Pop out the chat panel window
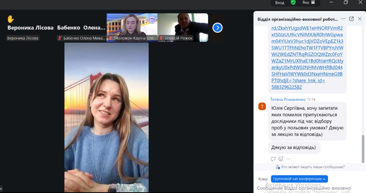This screenshot has width=366, height=193. click(x=351, y=19)
